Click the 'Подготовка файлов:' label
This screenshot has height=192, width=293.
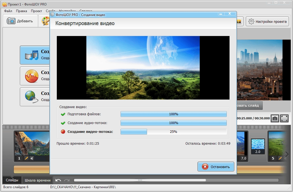coord(84,114)
